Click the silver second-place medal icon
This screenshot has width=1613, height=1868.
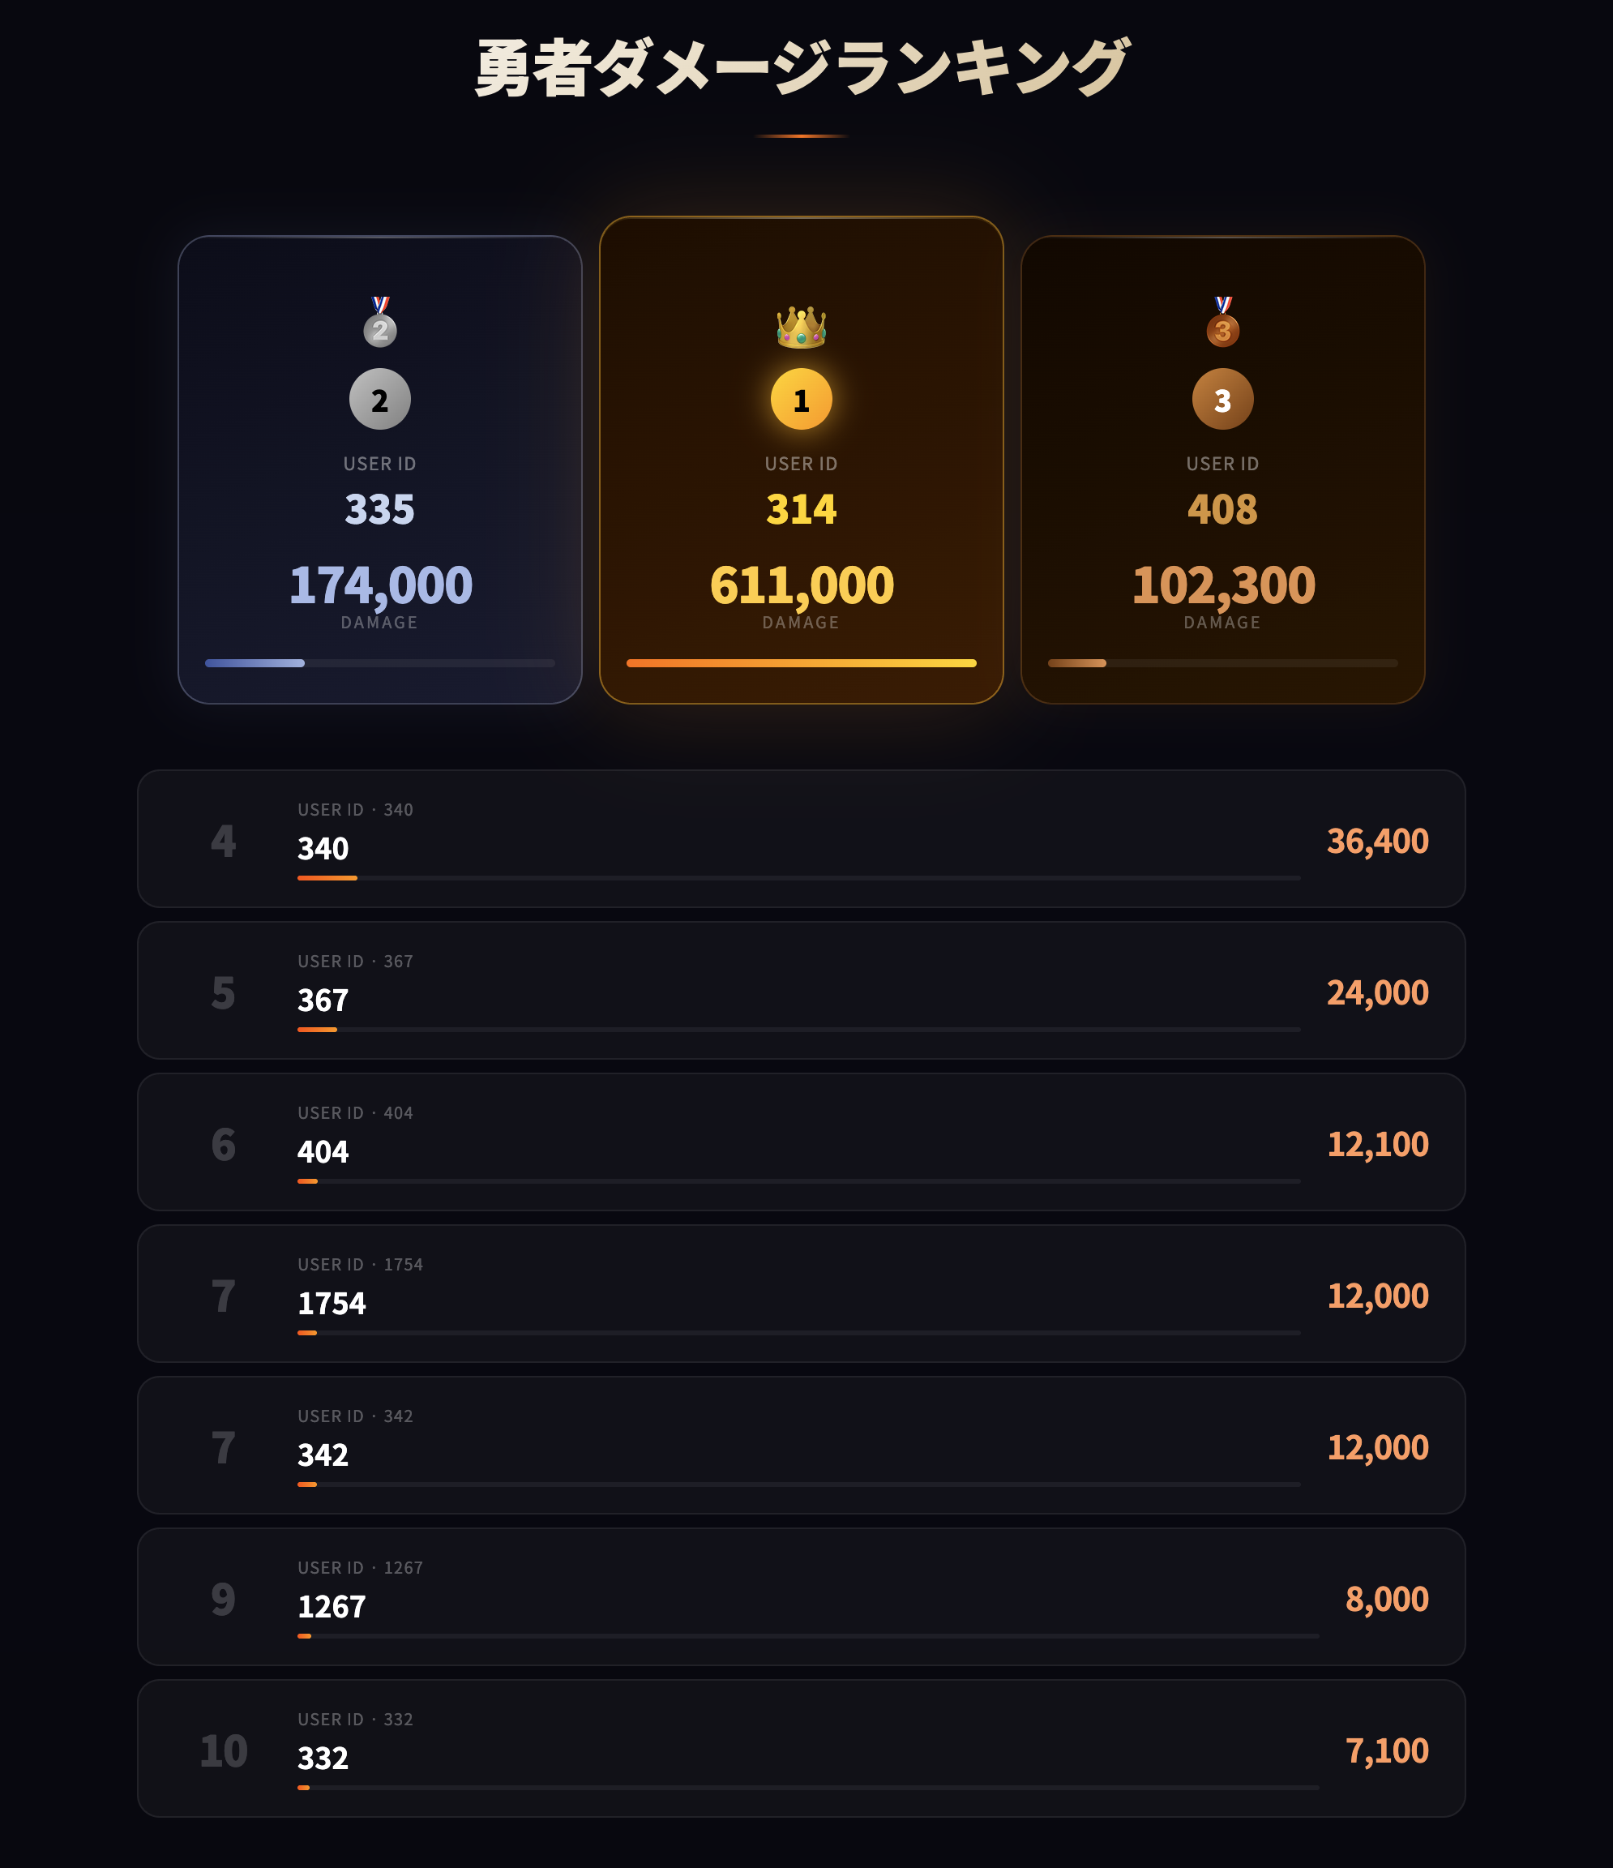pos(380,322)
